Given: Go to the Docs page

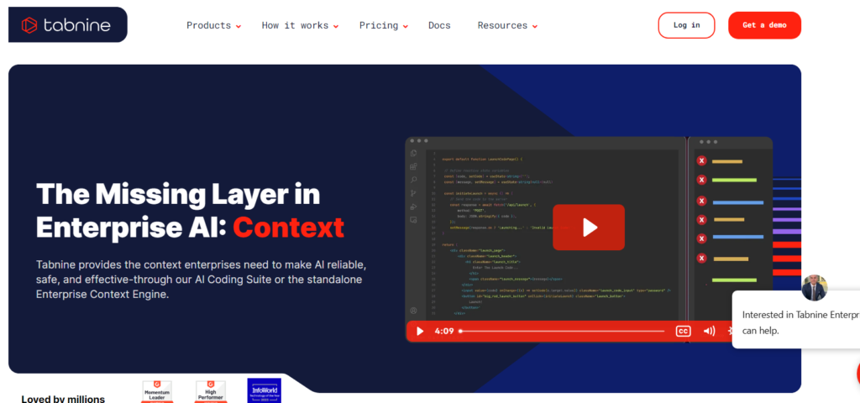Looking at the screenshot, I should tap(439, 25).
